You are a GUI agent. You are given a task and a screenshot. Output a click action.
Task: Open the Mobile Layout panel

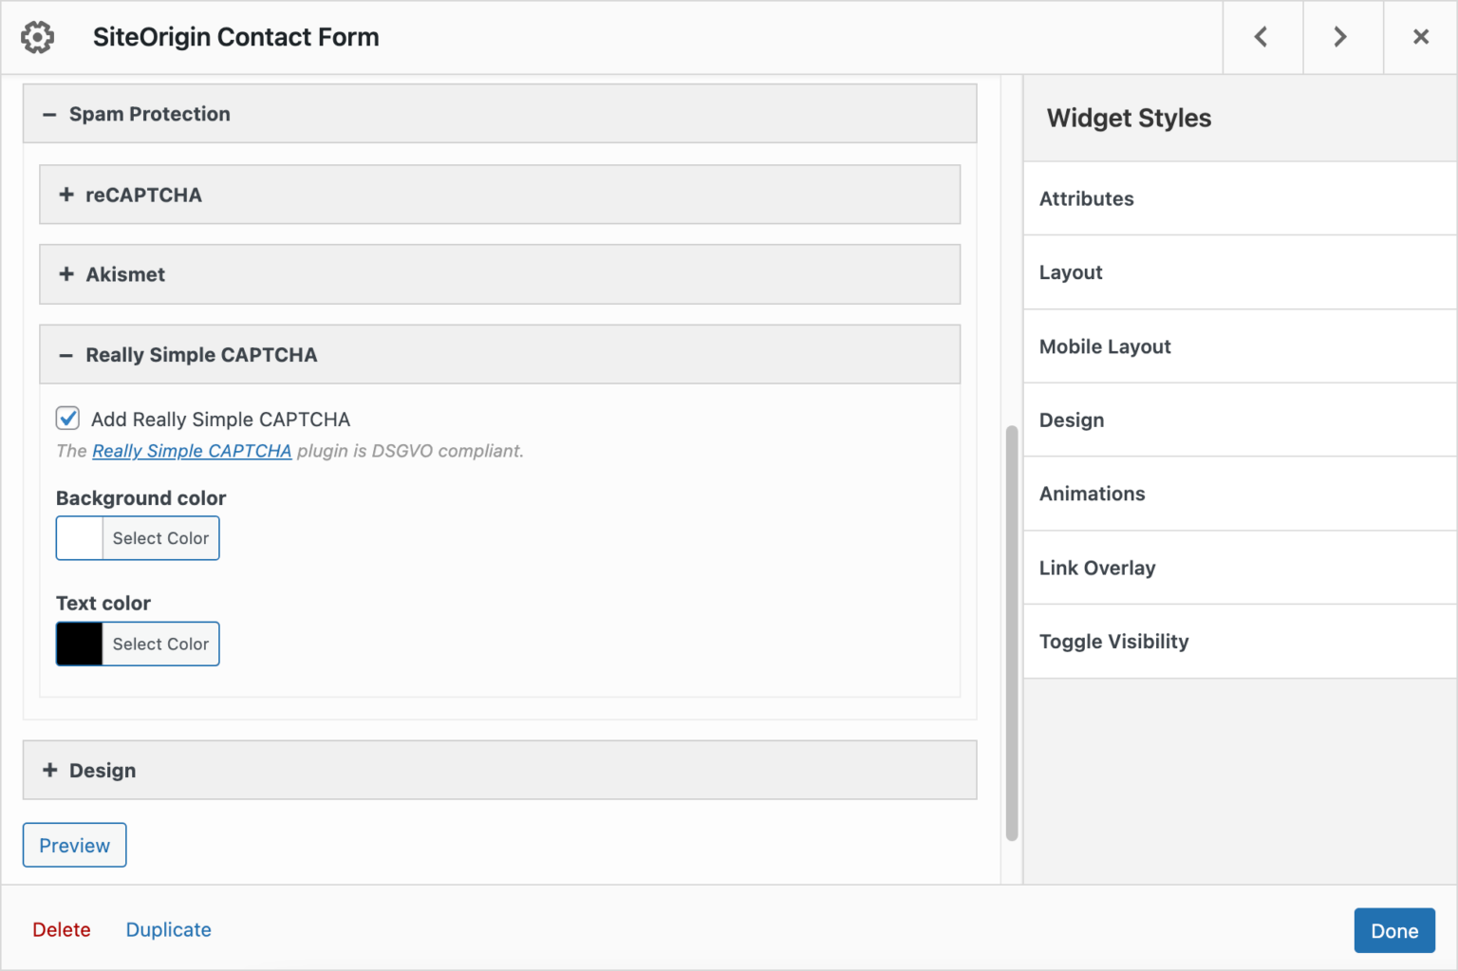pos(1105,346)
